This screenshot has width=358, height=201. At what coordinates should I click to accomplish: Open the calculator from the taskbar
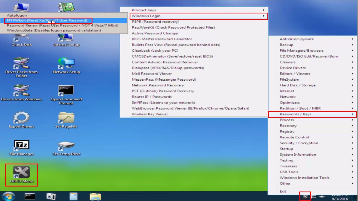[x=73, y=196]
